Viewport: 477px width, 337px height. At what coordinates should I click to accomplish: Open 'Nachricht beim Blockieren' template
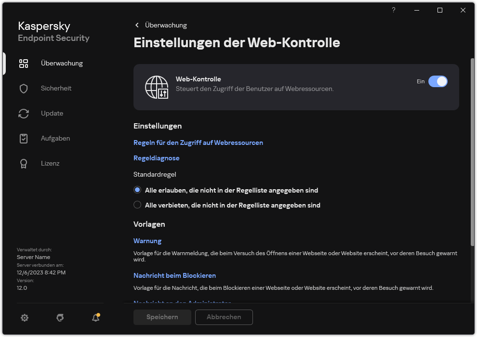pos(174,275)
